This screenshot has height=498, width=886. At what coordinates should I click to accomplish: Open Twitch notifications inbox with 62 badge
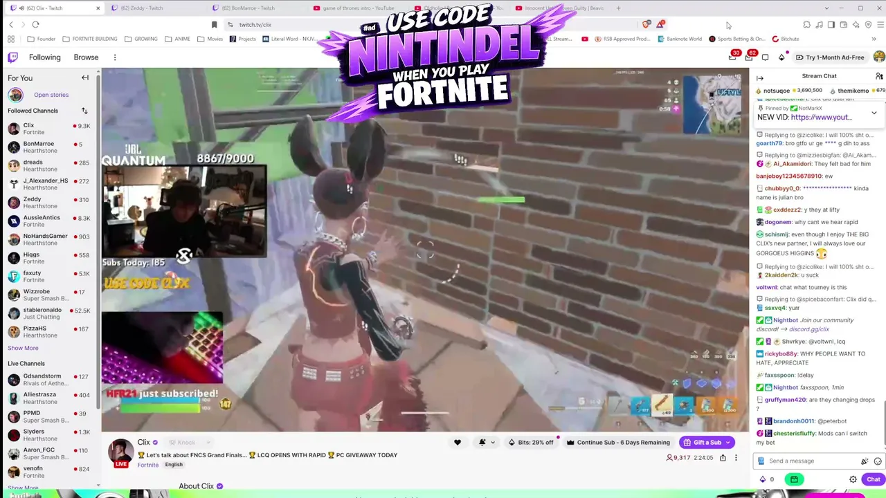(749, 57)
